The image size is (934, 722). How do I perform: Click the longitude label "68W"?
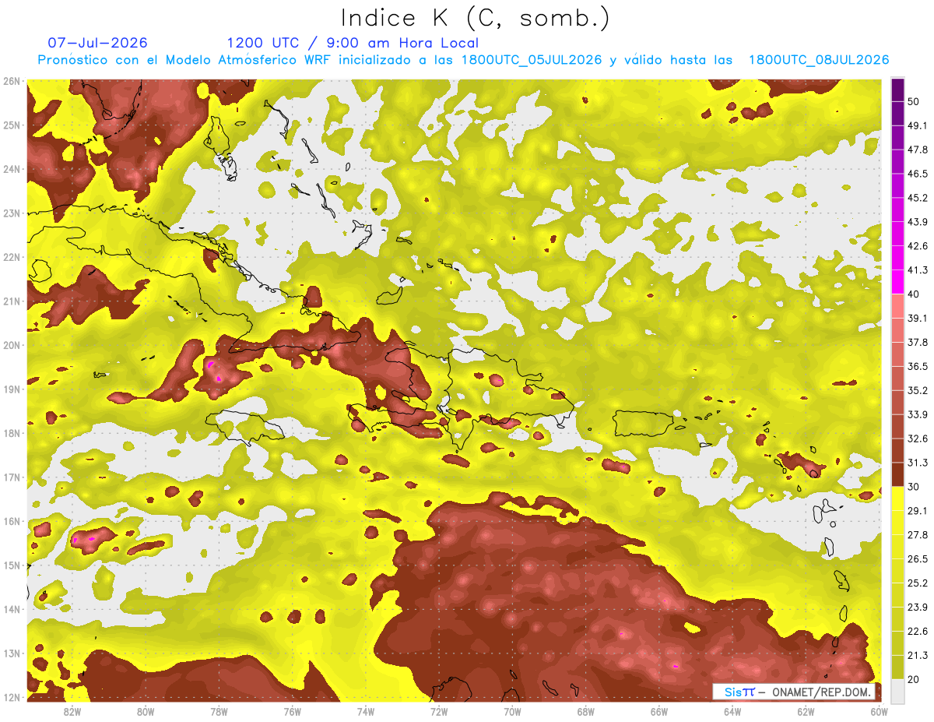click(585, 713)
